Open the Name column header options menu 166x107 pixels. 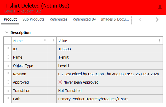pyautogui.click(x=45, y=41)
